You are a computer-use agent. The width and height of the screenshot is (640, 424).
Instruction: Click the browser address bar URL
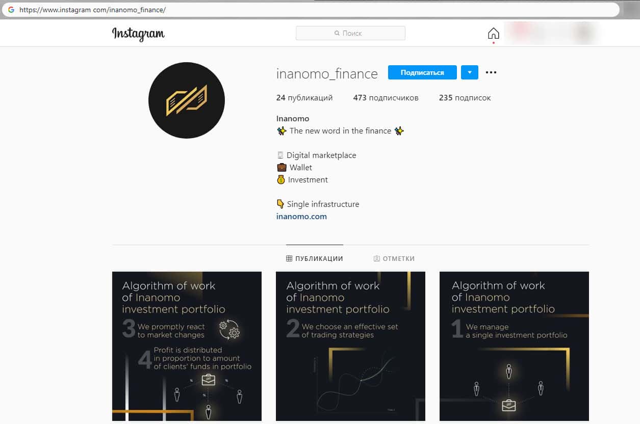coord(93,10)
